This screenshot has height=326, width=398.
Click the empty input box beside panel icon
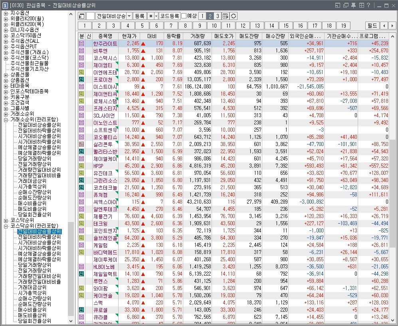pyautogui.click(x=90, y=16)
